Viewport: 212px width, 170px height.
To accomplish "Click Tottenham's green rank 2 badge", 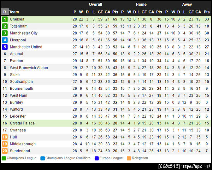I will [5, 26].
